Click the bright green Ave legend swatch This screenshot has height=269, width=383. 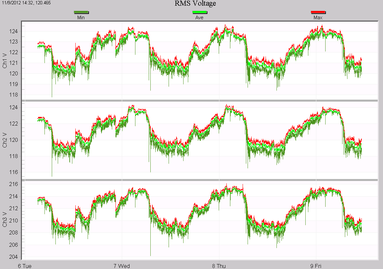(199, 13)
